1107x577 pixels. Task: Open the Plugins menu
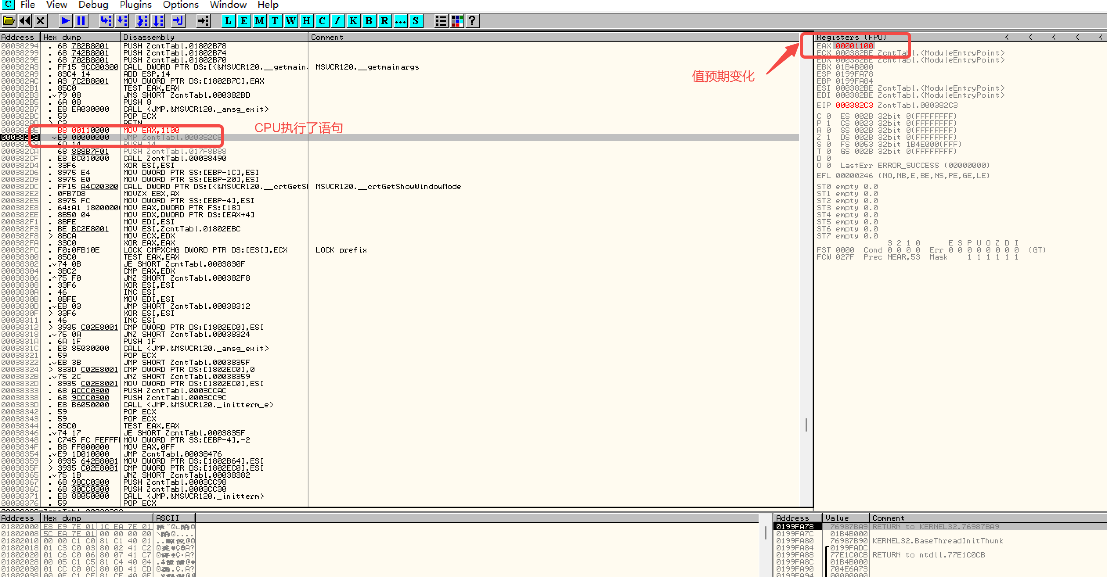click(x=135, y=5)
